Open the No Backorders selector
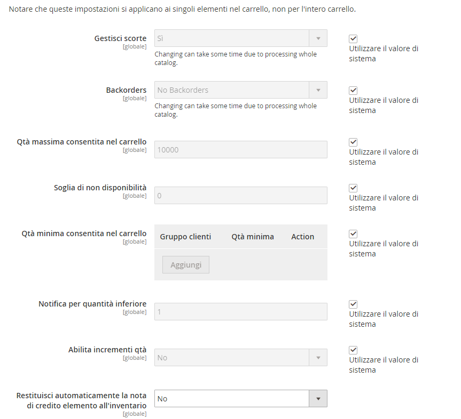Image resolution: width=461 pixels, height=419 pixels. click(240, 90)
